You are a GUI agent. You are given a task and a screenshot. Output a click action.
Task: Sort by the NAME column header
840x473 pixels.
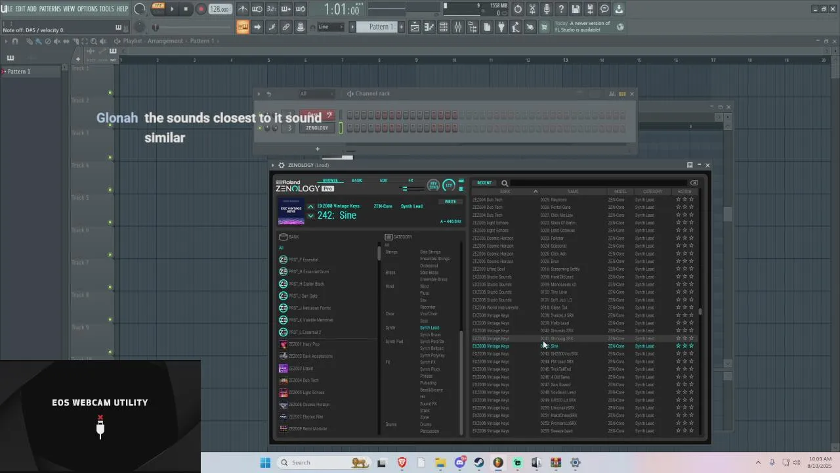coord(573,192)
